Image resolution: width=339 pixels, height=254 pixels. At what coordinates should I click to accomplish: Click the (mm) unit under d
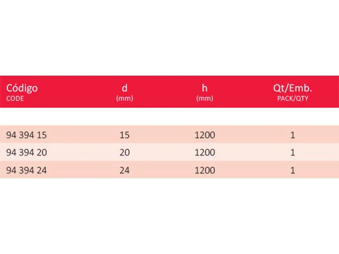(x=124, y=98)
